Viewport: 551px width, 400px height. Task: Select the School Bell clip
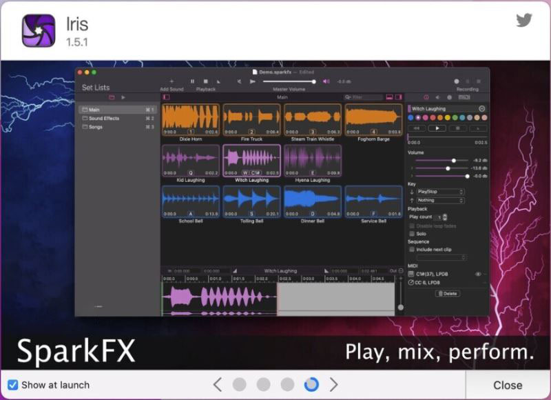point(191,201)
